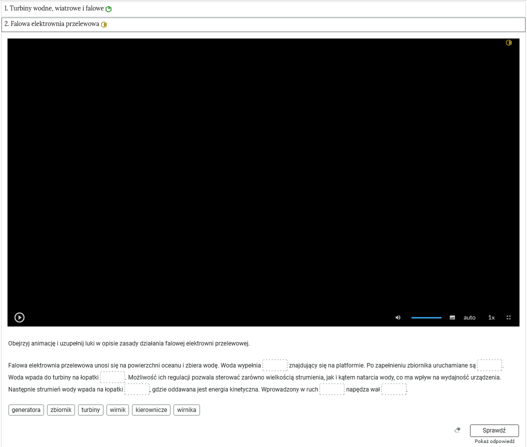
Task: Click the blank after 'napędza wał'
Action: (x=394, y=389)
